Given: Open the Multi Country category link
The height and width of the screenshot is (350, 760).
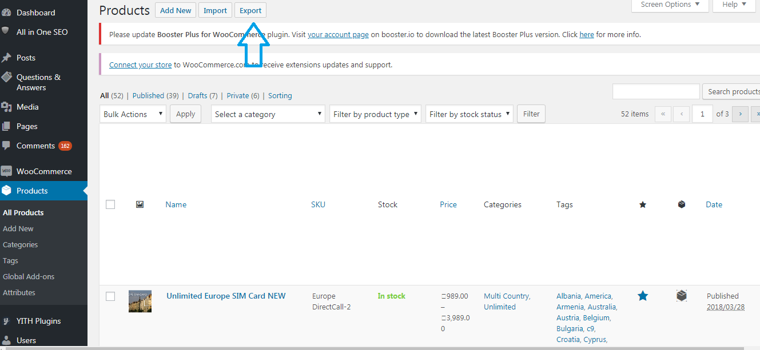Looking at the screenshot, I should (x=507, y=296).
